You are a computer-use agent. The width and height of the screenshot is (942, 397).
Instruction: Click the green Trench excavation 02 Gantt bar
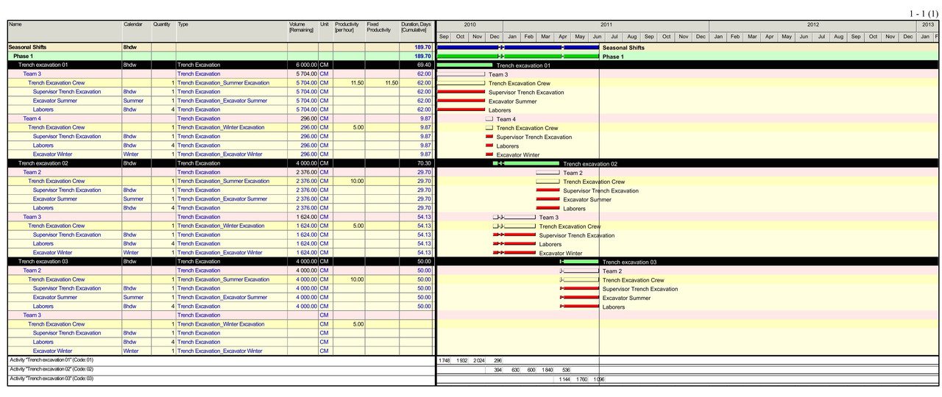click(526, 163)
